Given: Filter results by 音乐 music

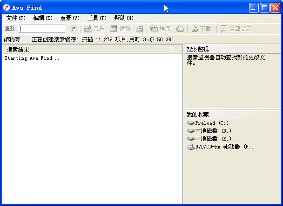Looking at the screenshot, I should pos(94,29).
